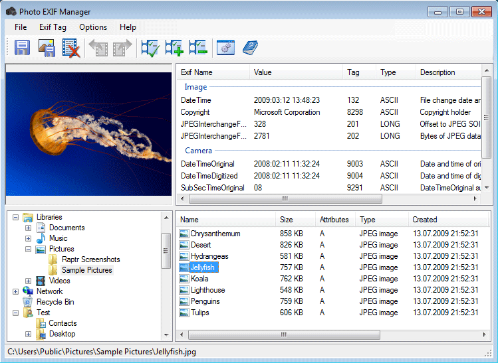Image resolution: width=498 pixels, height=363 pixels.
Task: Open the help book icon
Action: coord(250,48)
